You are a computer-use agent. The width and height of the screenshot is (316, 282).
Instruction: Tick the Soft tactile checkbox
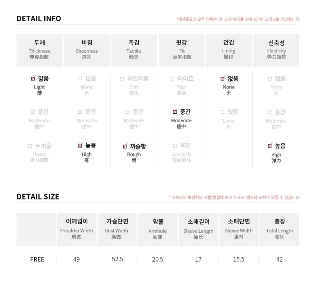pos(122,79)
